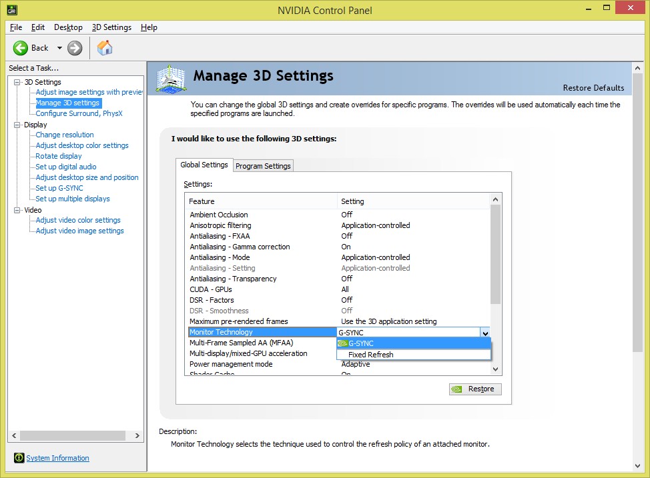Screen dimensions: 650x478
Task: Choose Fixed Refresh from the dropdown list
Action: [x=414, y=355]
